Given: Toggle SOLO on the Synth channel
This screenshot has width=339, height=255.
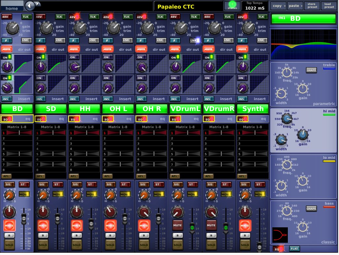Looking at the screenshot, I should [245, 245].
